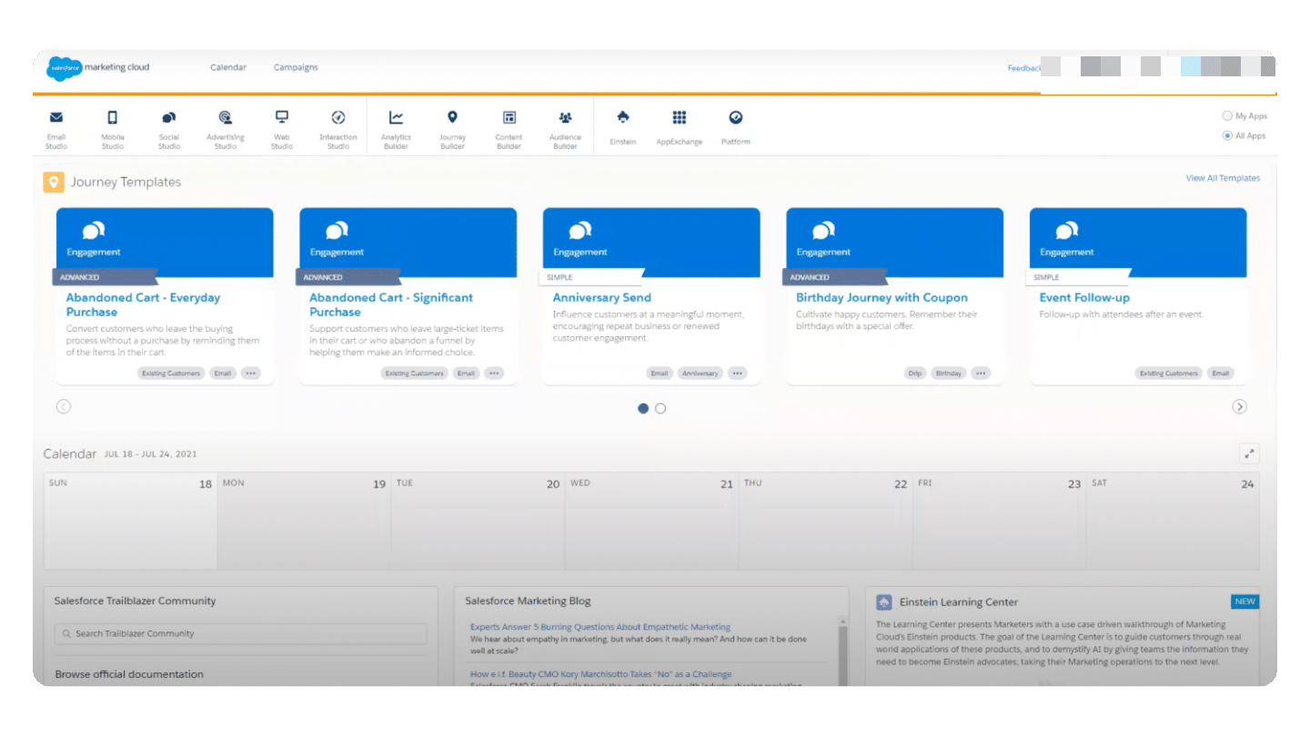Open Email Studio app
This screenshot has width=1310, height=736.
point(56,129)
